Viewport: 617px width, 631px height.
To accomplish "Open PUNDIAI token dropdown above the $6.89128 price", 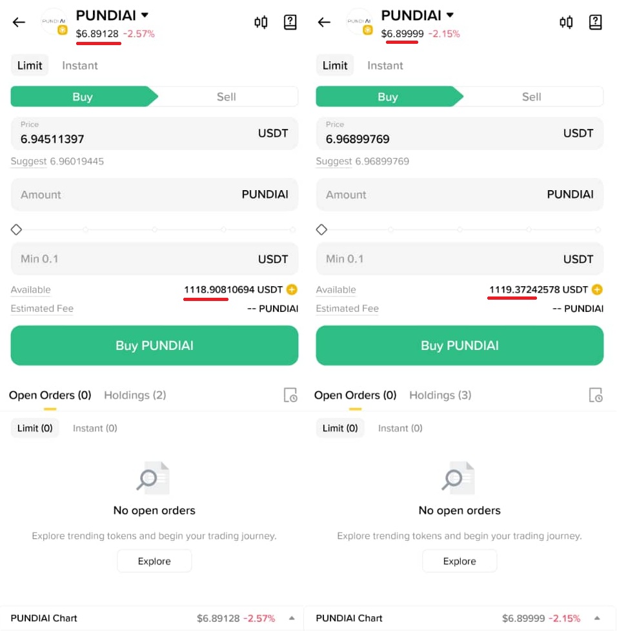I will tap(145, 15).
